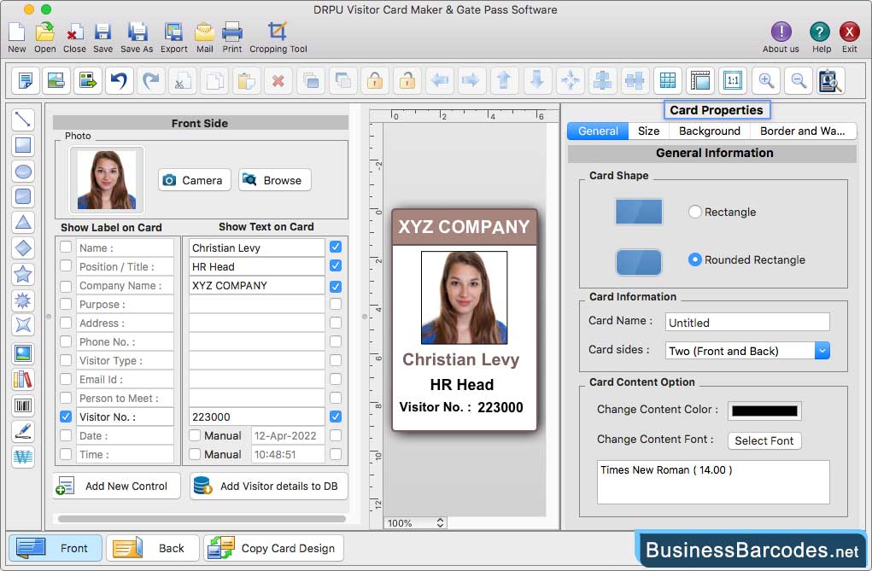
Task: Click the zoom in magnifier icon
Action: coord(766,80)
